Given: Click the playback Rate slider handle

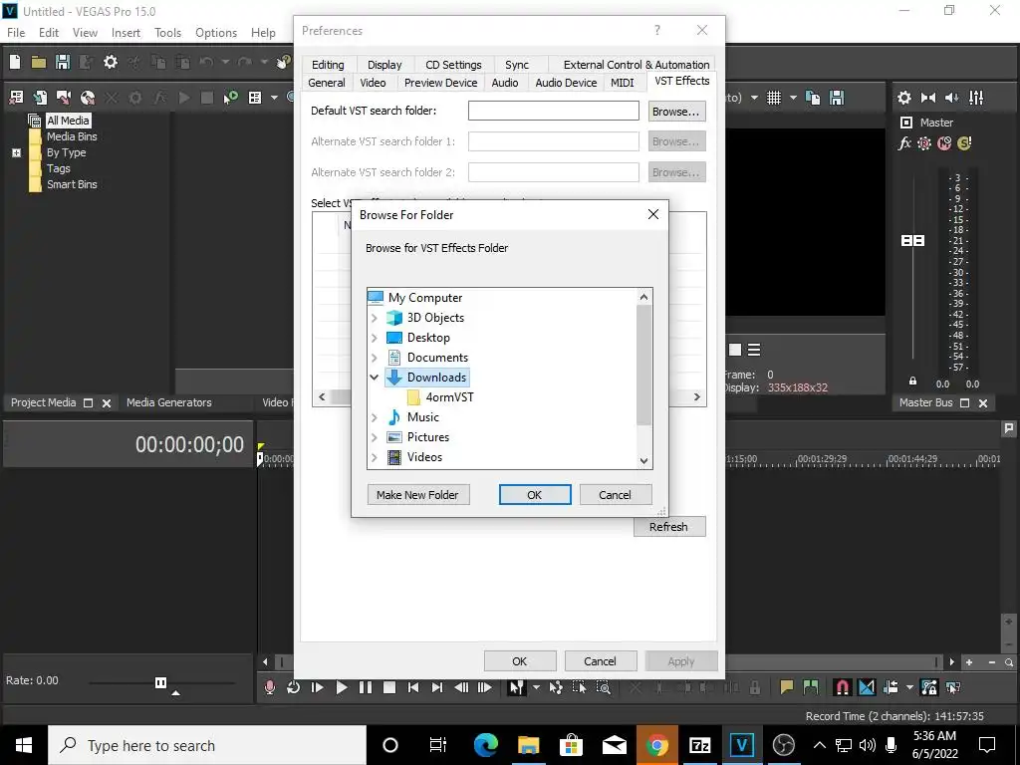Looking at the screenshot, I should point(160,682).
